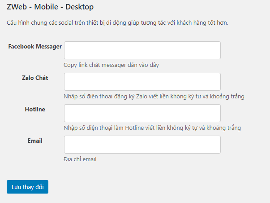Click the bold Email label

pos(35,141)
